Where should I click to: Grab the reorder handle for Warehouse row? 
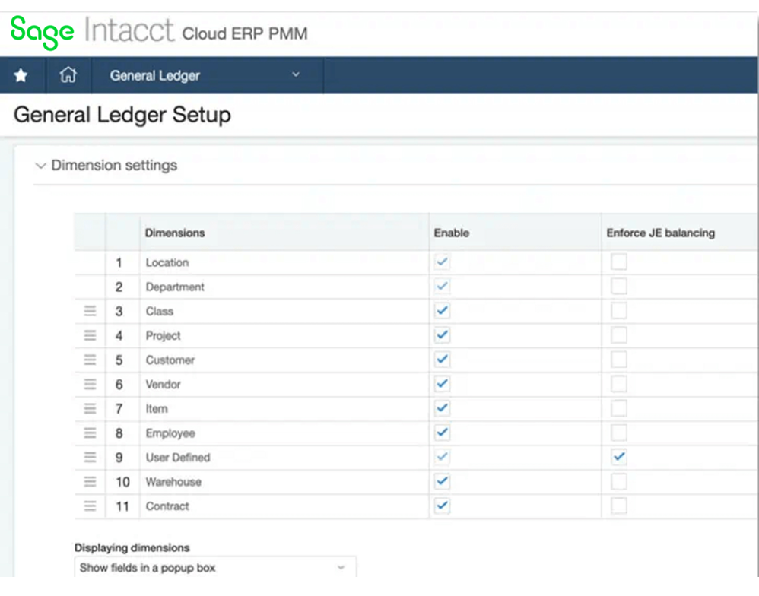coord(90,481)
